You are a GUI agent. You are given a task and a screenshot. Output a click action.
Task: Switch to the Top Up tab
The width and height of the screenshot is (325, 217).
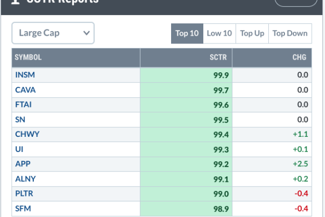click(x=252, y=33)
